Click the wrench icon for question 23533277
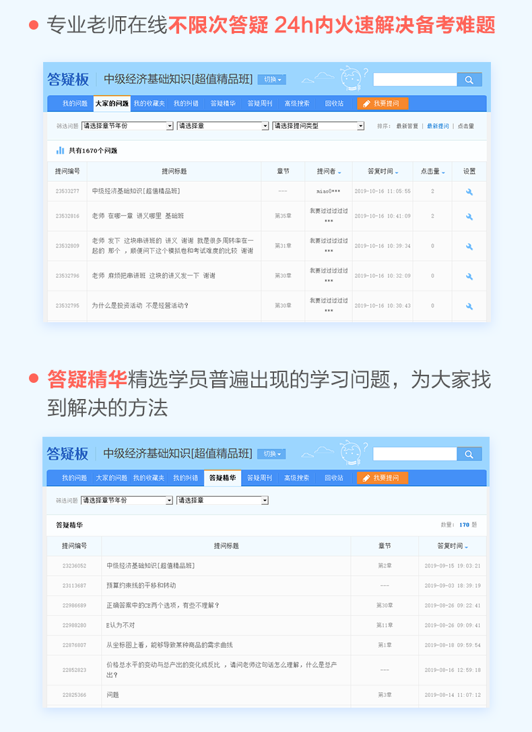 (x=469, y=191)
